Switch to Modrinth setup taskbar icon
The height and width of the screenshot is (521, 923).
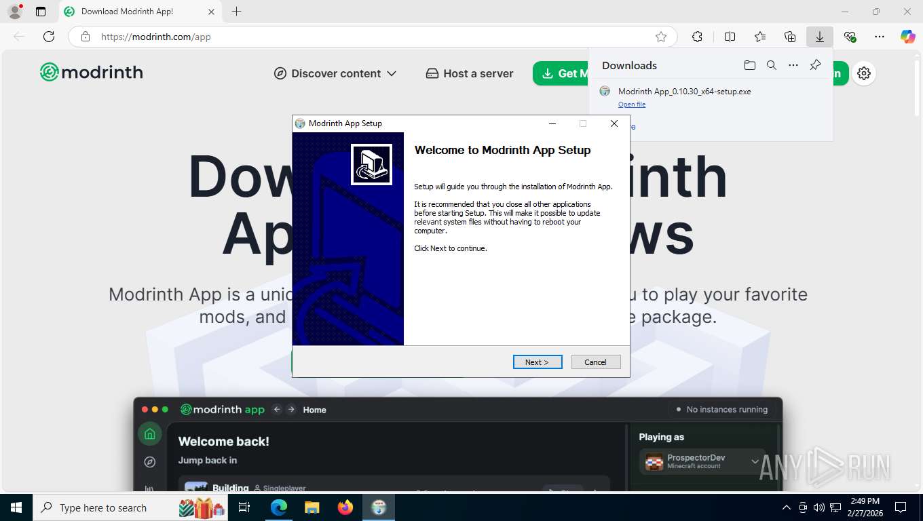[379, 507]
